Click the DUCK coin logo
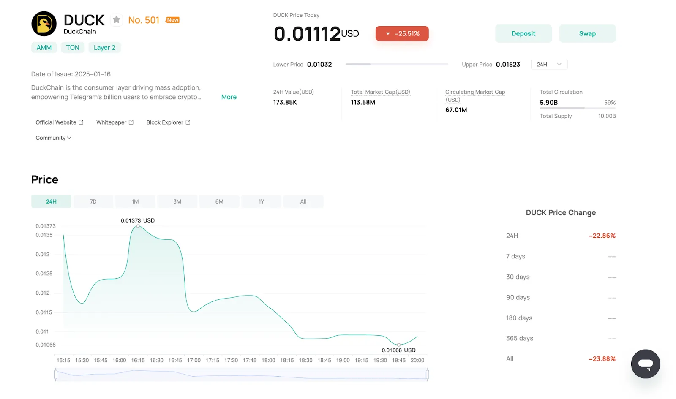676x399 pixels. click(x=44, y=24)
